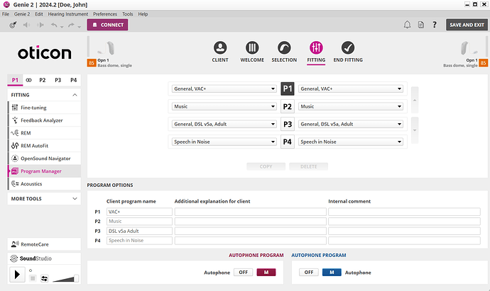Open right P3 General, DSL v5a dropdown

pyautogui.click(x=351, y=124)
